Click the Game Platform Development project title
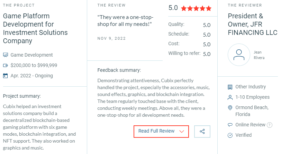This screenshot has height=154, width=281. [x=35, y=28]
